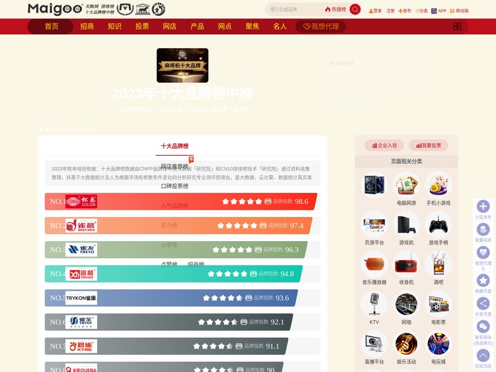
Task: Open the 直播平台 category icon
Action: 374,344
